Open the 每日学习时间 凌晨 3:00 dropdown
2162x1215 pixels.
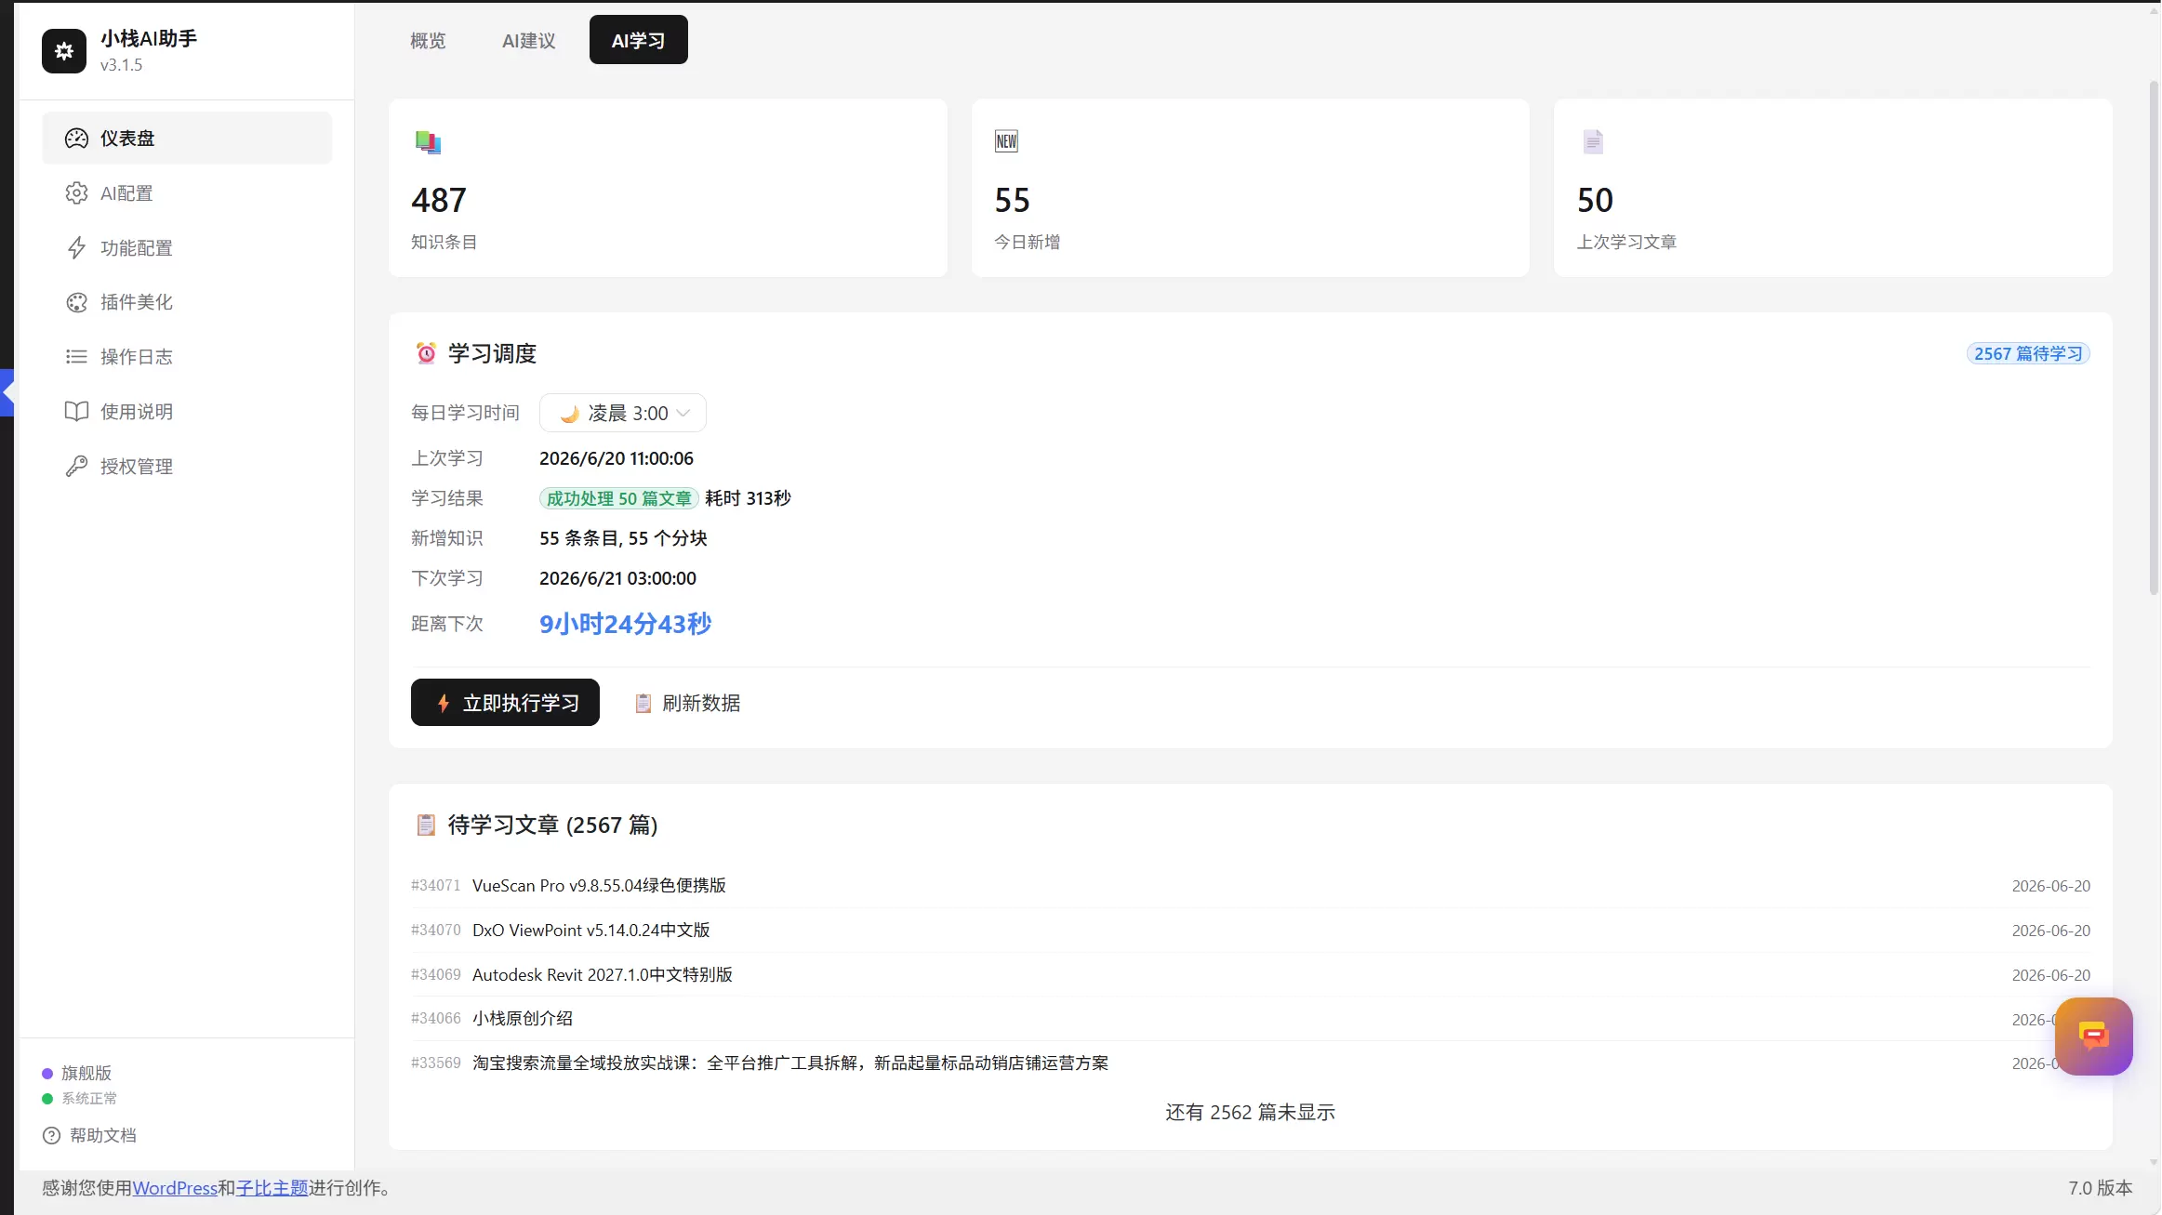coord(623,413)
